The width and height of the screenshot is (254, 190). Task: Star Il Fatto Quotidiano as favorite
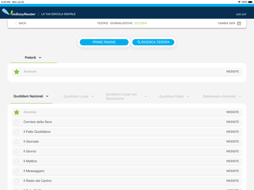pos(17,132)
